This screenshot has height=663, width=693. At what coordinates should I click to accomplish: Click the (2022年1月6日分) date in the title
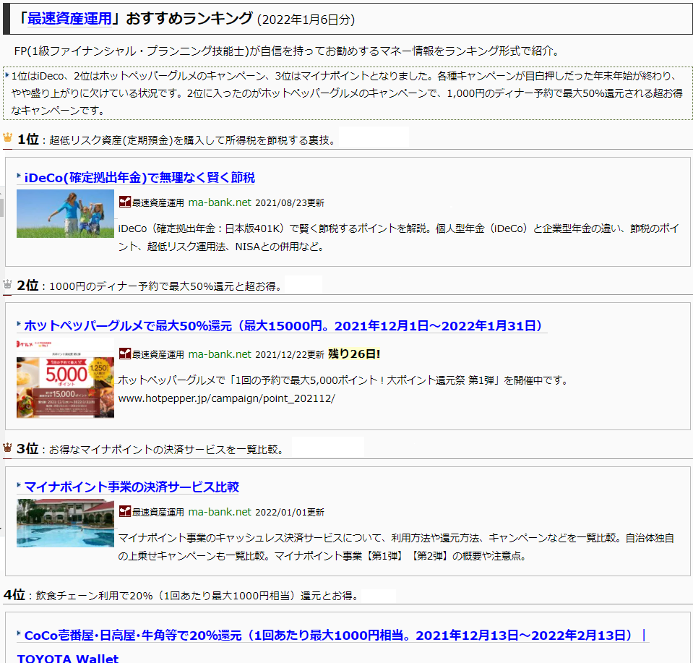coord(306,20)
